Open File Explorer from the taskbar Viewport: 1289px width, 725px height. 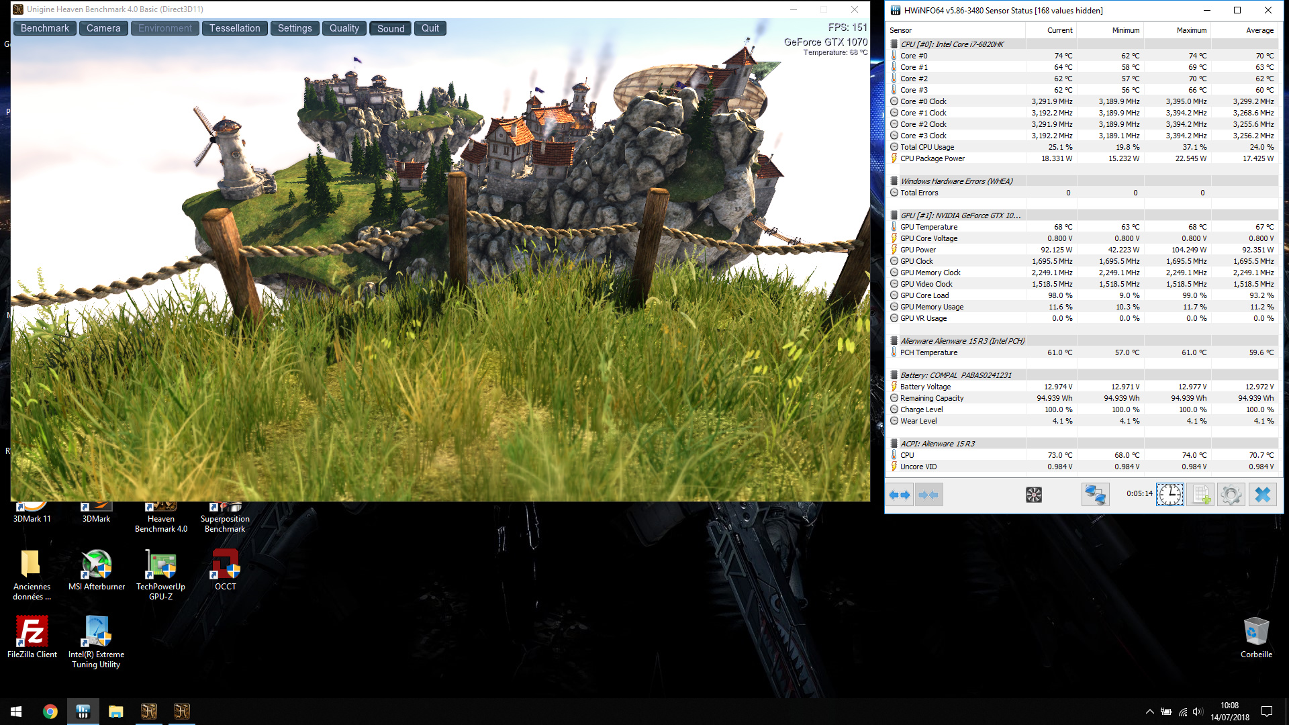pyautogui.click(x=116, y=712)
